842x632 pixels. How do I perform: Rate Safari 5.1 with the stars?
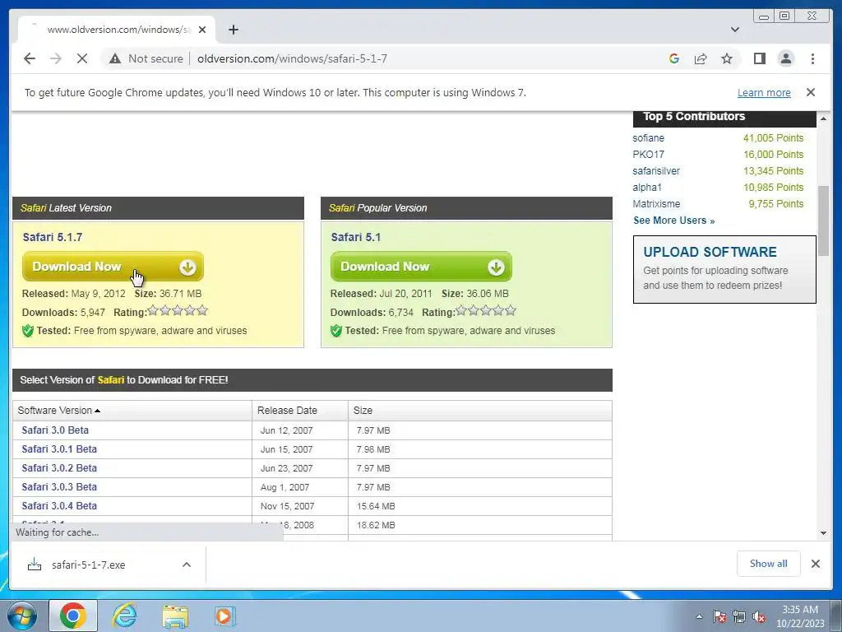coord(485,310)
